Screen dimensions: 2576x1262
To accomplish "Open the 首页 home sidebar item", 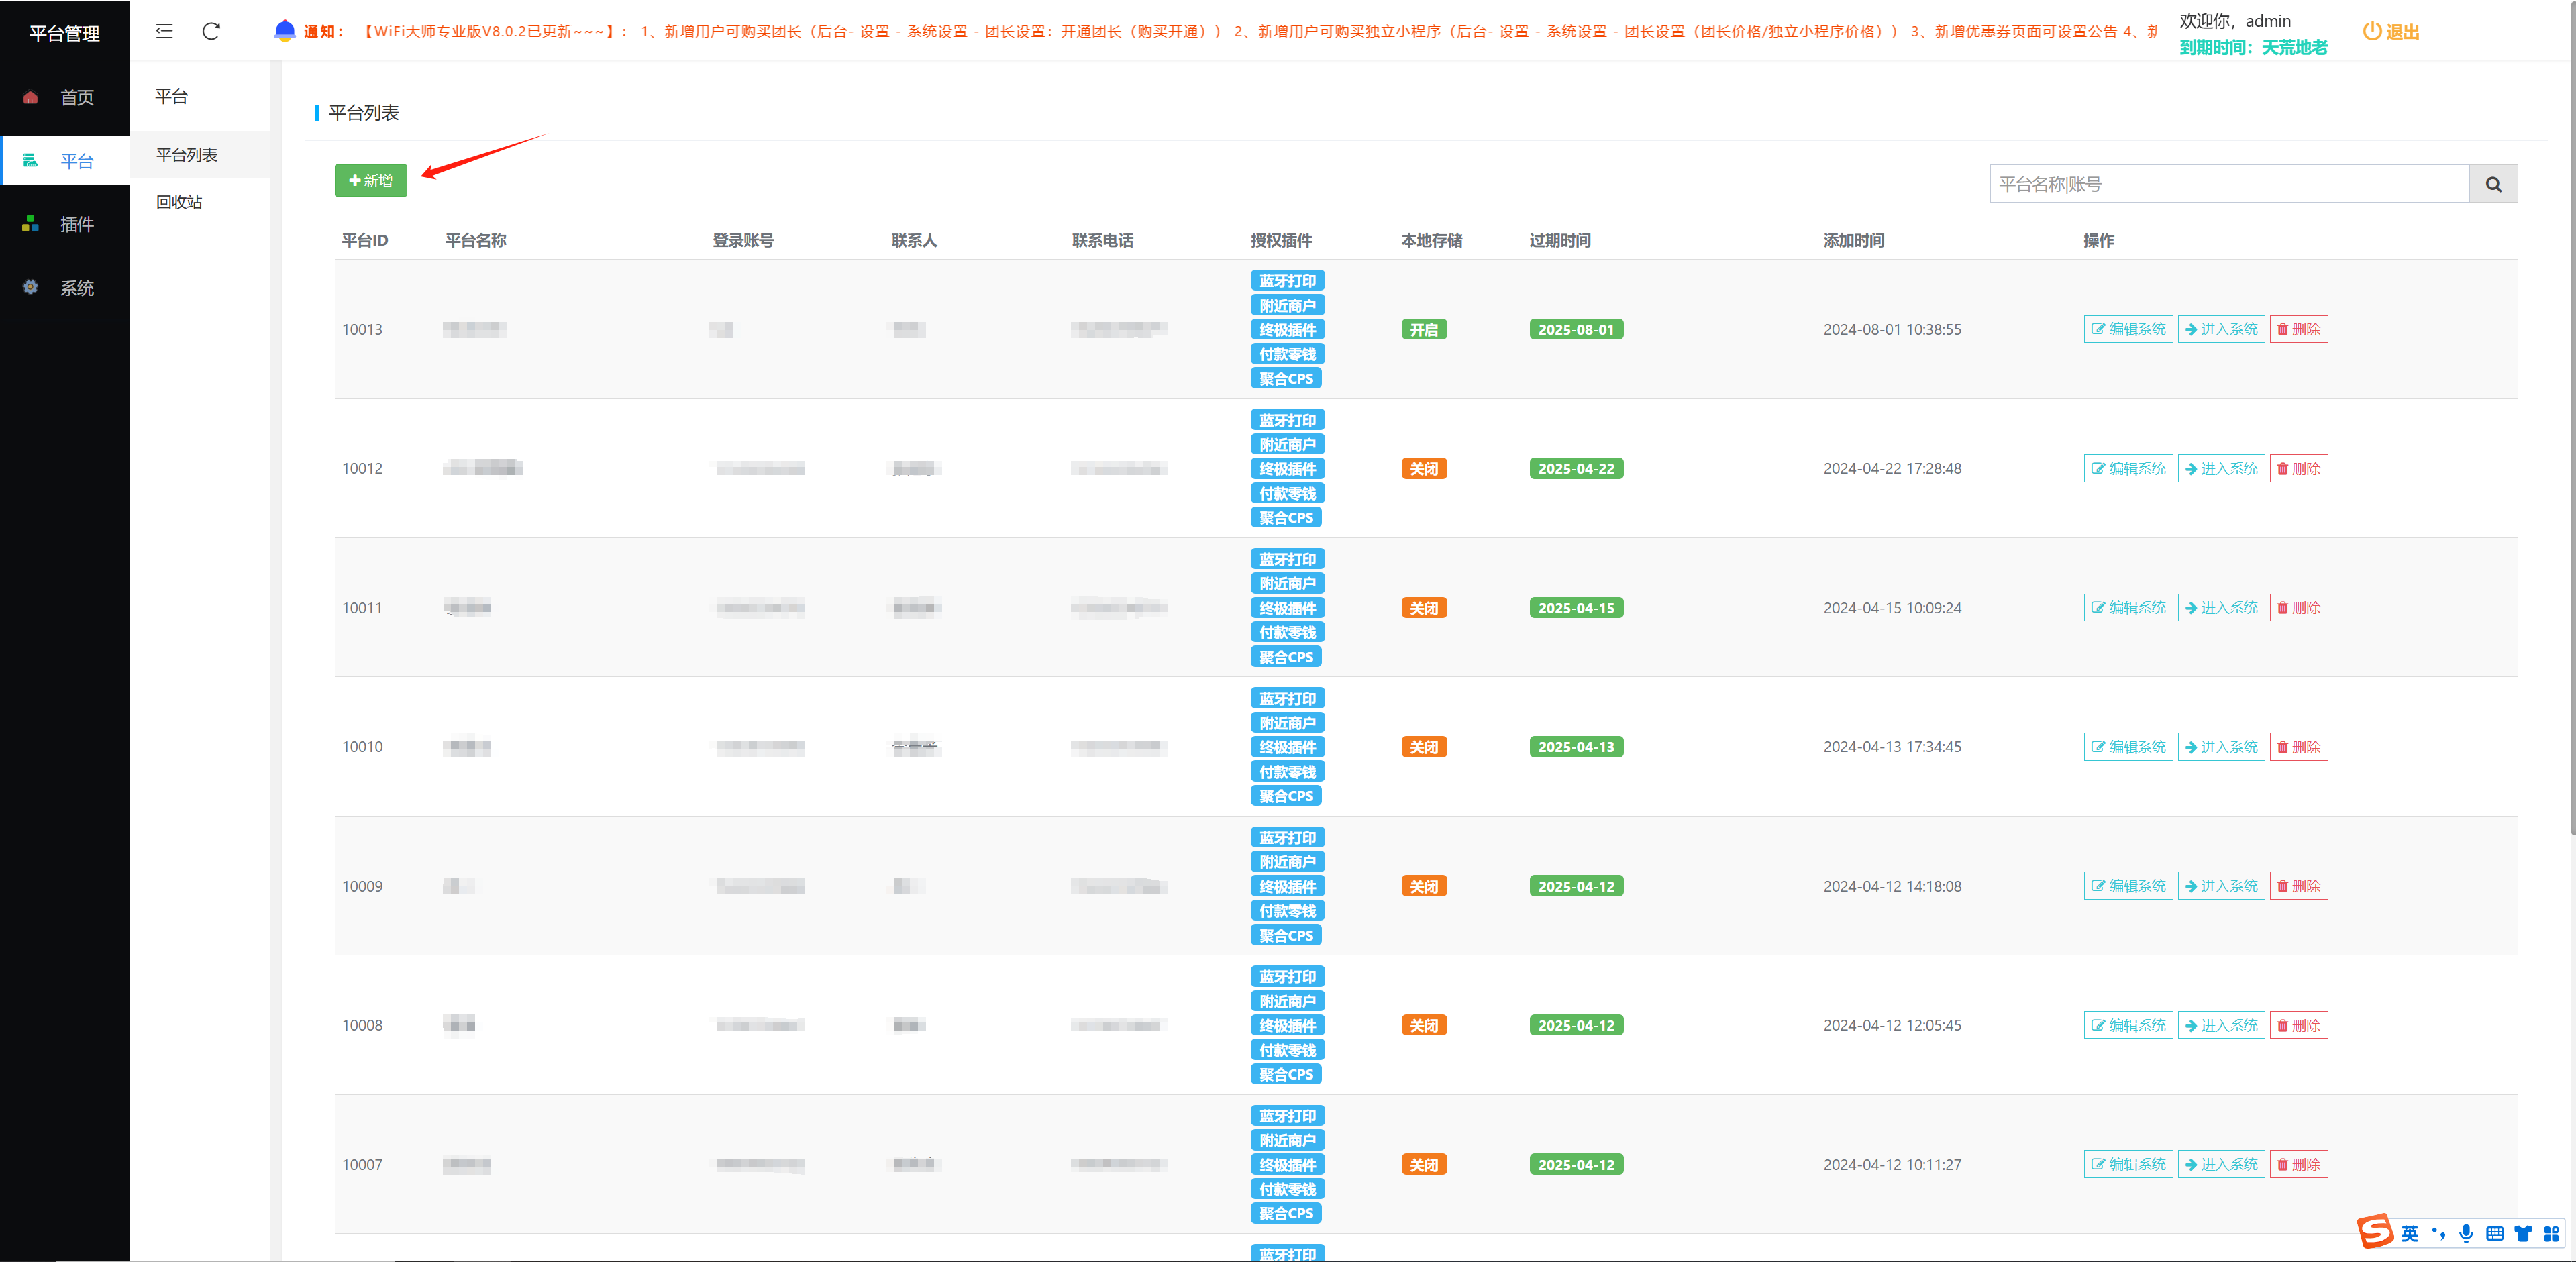I will point(65,97).
